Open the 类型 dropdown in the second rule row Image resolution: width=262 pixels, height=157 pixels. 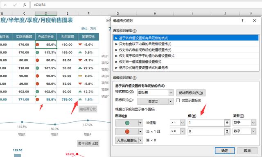pos(244,131)
